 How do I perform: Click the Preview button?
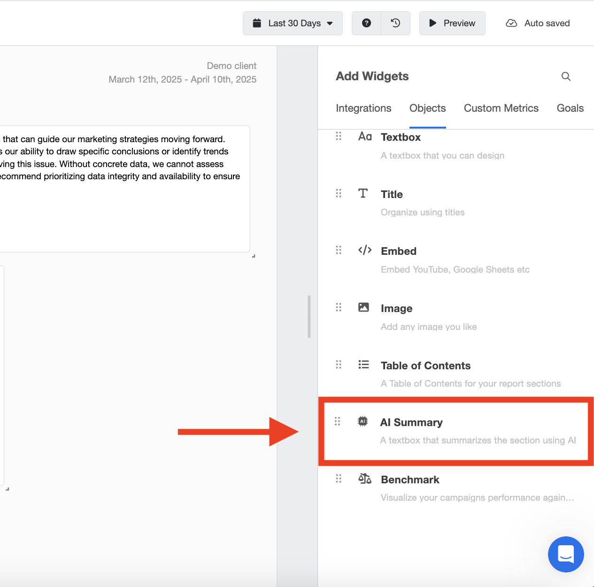[x=452, y=23]
